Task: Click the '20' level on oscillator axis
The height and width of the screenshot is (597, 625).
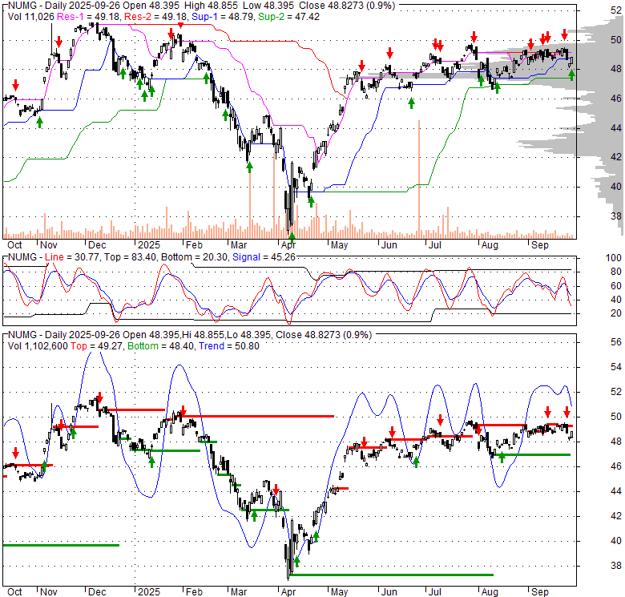Action: [x=616, y=313]
